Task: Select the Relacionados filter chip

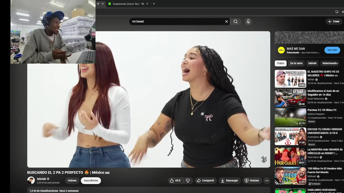Action: click(330, 63)
